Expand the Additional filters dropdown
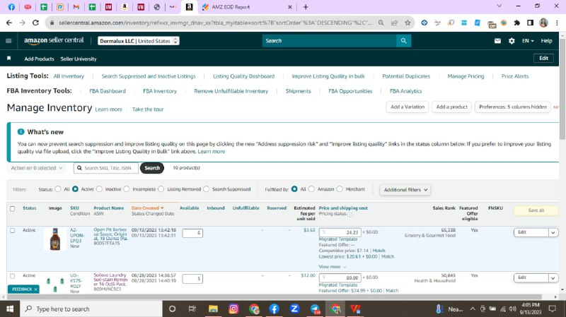566x317 pixels. (405, 189)
